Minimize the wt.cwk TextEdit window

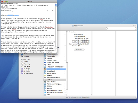(5, 2)
